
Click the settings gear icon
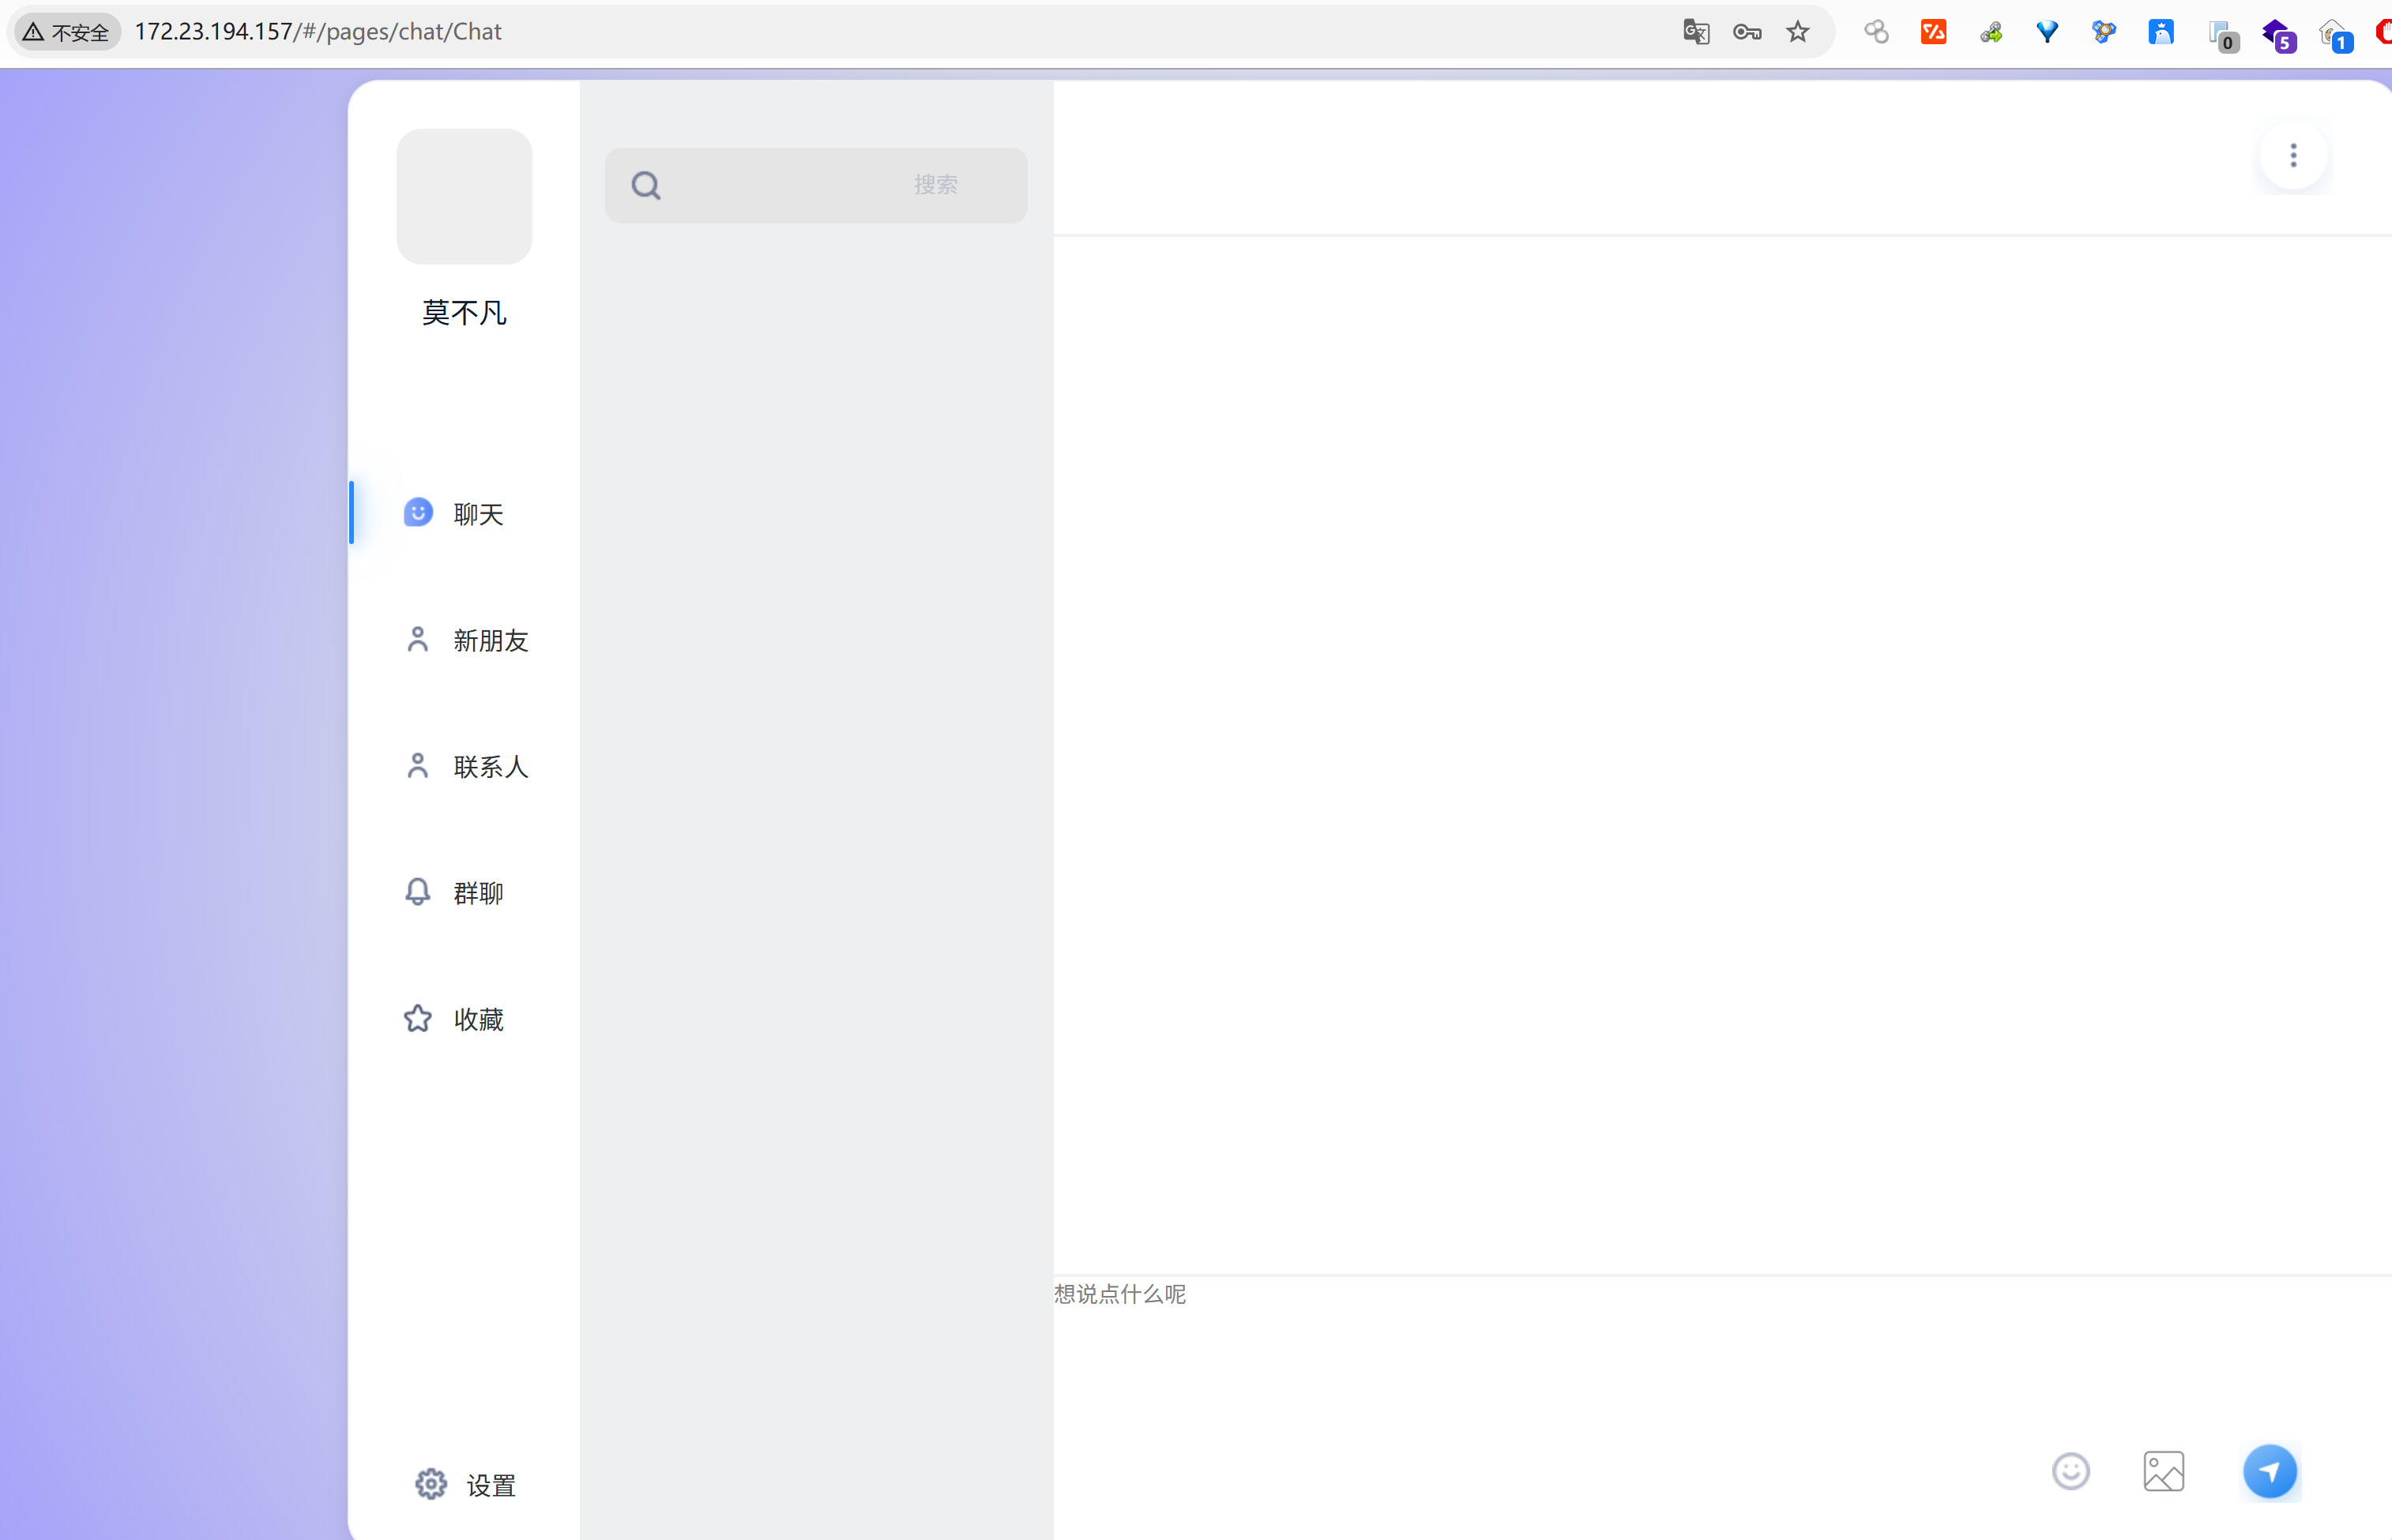pos(431,1484)
